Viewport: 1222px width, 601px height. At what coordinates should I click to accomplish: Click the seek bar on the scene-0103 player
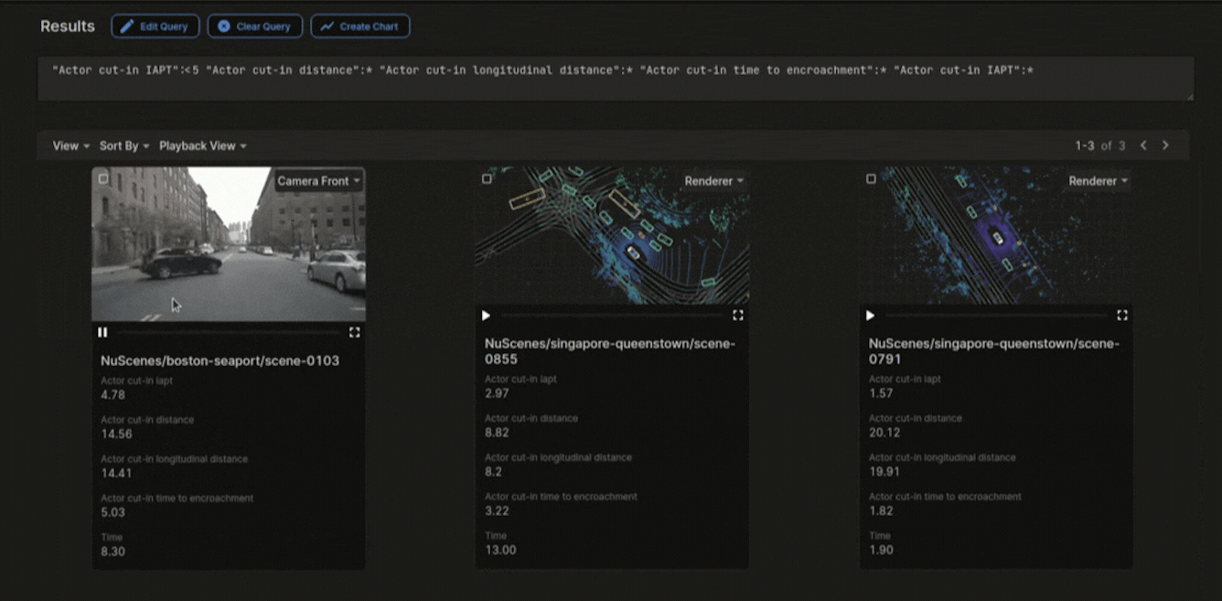click(x=229, y=332)
